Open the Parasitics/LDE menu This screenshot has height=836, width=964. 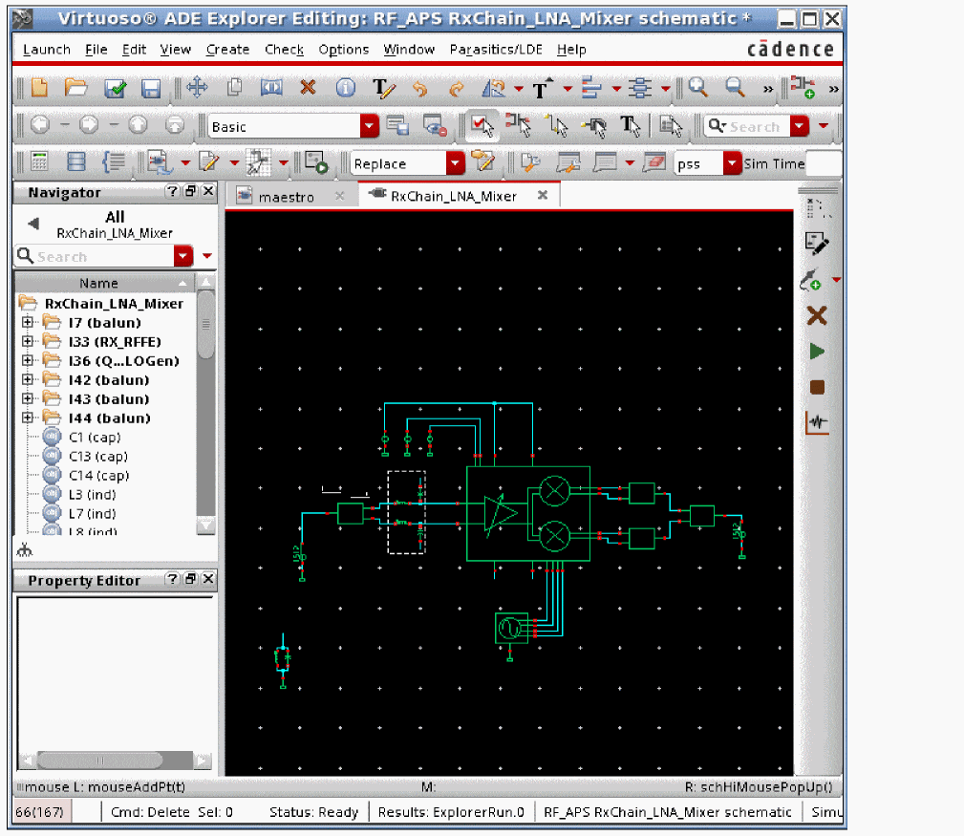pyautogui.click(x=496, y=50)
